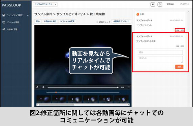Click the orange send button
This screenshot has width=193, height=126.
pyautogui.click(x=179, y=67)
